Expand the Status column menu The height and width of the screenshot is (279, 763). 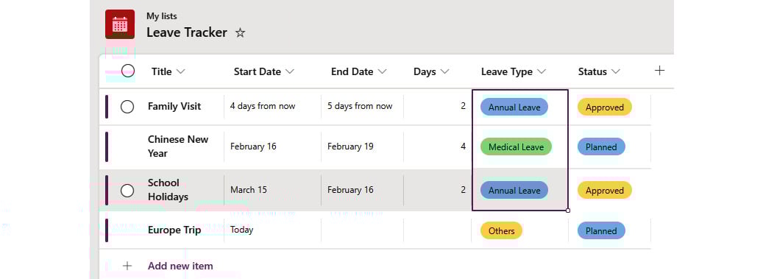click(616, 71)
